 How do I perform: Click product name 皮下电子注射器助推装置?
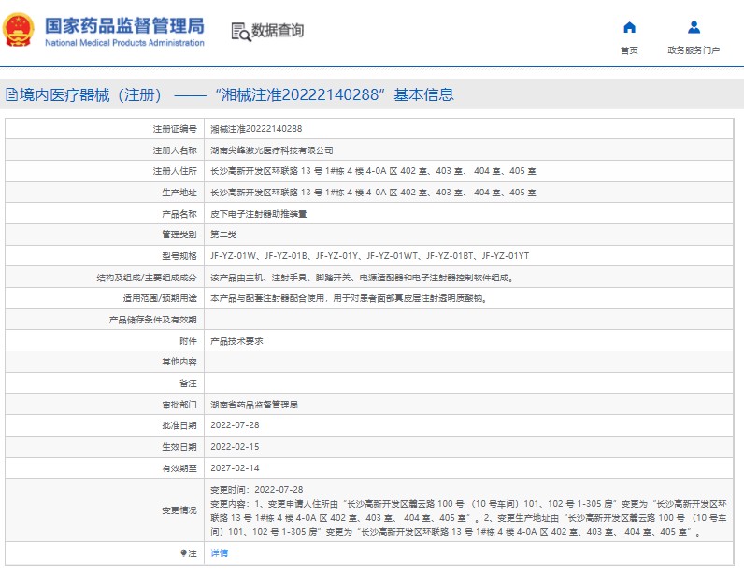tap(259, 214)
